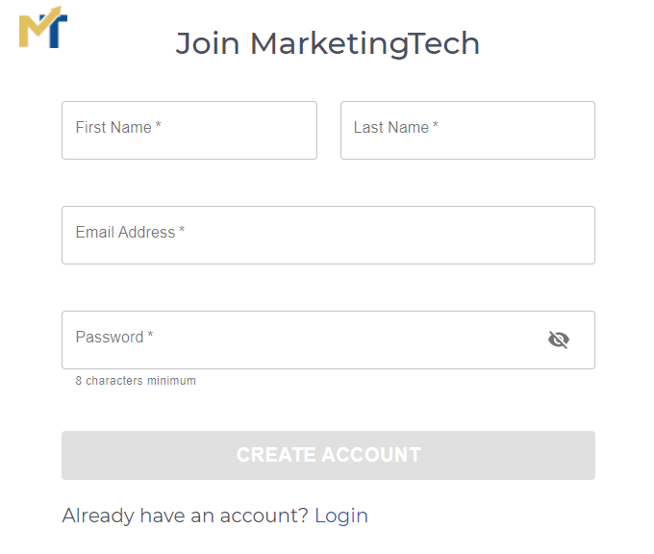Click into the Email Address field
Screen dimensions: 654x554
(328, 235)
